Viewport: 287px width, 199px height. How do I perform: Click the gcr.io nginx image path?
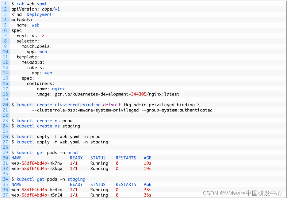117,94
